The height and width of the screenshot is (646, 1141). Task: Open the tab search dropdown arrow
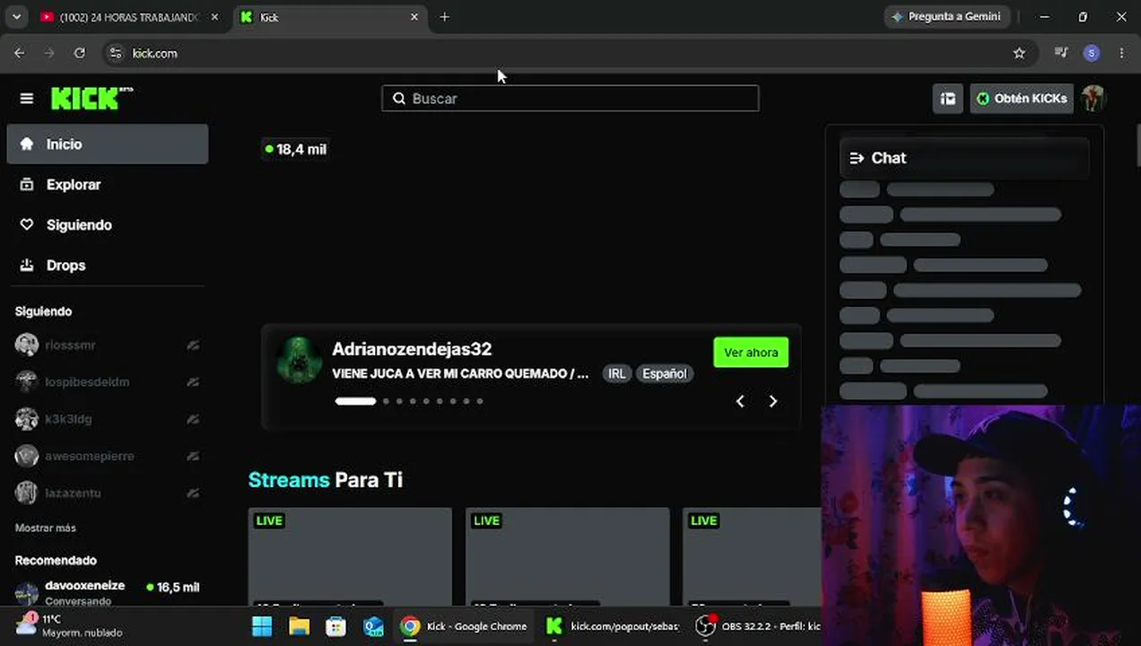tap(16, 17)
